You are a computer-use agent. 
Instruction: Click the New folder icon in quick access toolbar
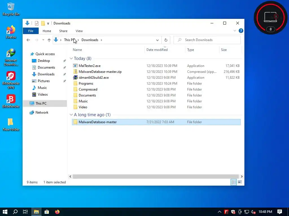pyautogui.click(x=43, y=23)
